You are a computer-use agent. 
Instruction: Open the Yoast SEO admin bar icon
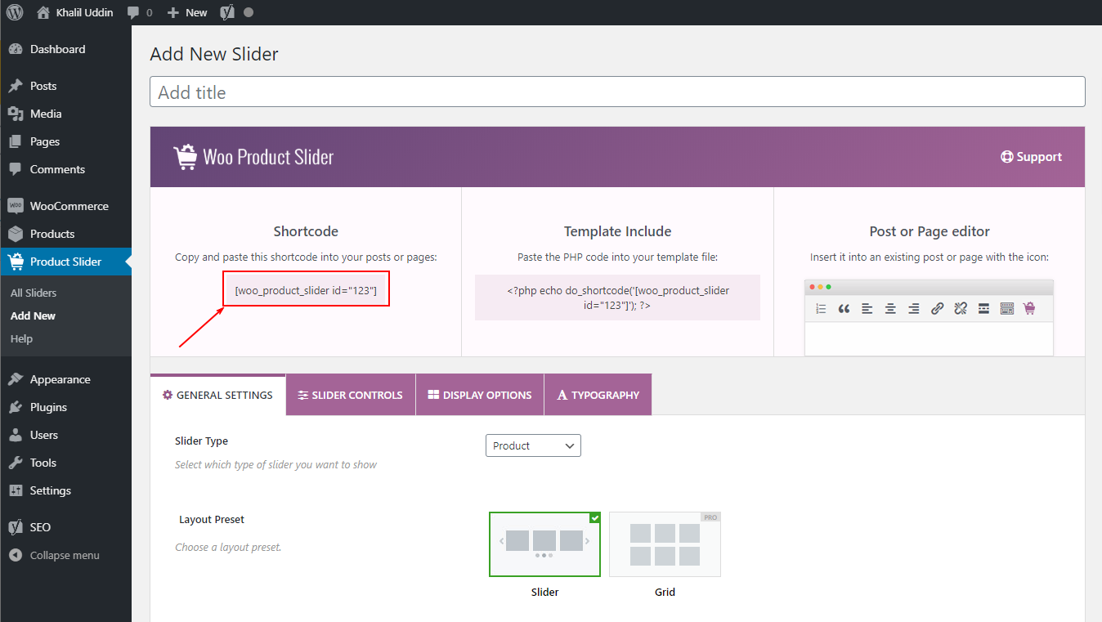[x=228, y=12]
